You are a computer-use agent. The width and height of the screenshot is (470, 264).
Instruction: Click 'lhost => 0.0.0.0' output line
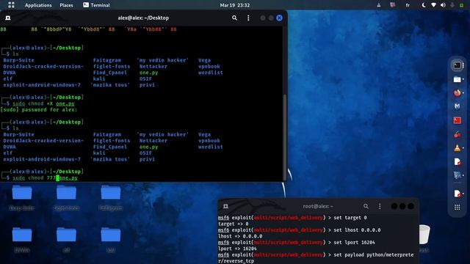[240, 236]
